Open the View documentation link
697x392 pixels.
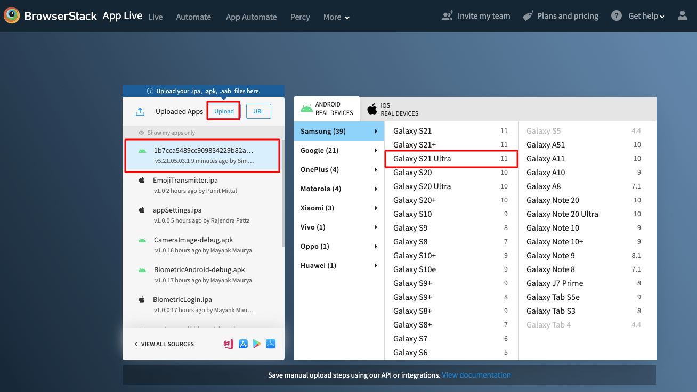coord(476,375)
